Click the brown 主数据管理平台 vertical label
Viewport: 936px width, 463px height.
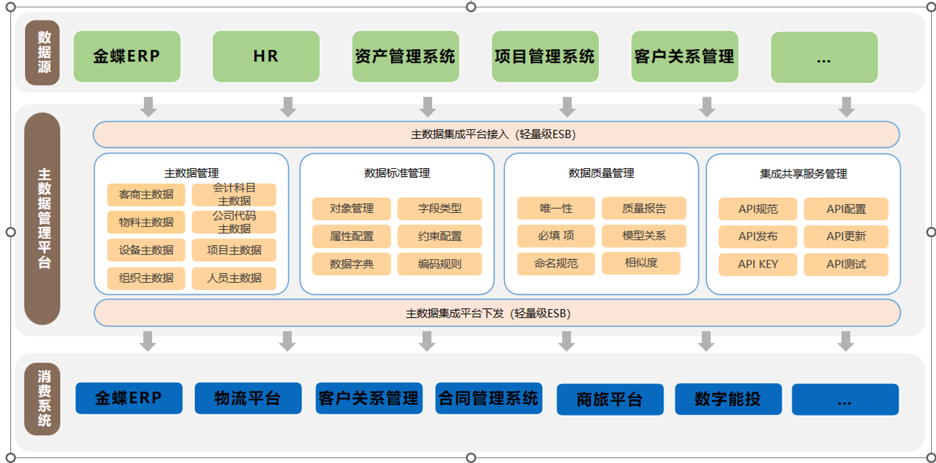[42, 218]
